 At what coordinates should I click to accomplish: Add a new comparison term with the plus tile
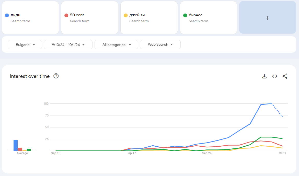coord(267,18)
